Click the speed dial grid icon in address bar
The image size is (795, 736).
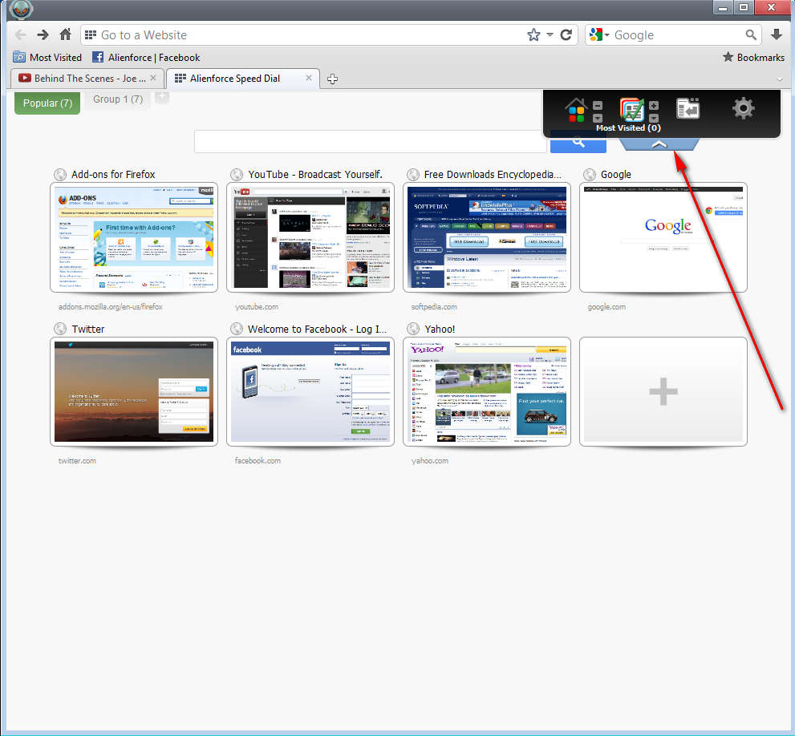pos(91,35)
